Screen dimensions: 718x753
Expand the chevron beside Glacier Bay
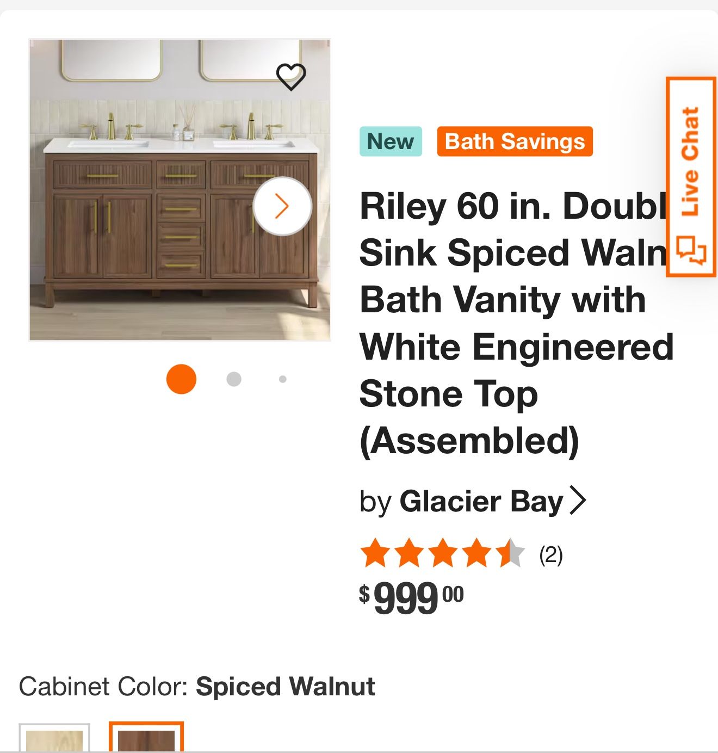pyautogui.click(x=578, y=501)
